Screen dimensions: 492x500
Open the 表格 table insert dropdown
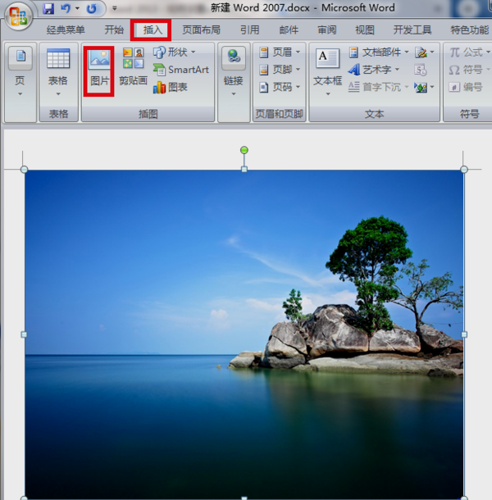(x=57, y=72)
